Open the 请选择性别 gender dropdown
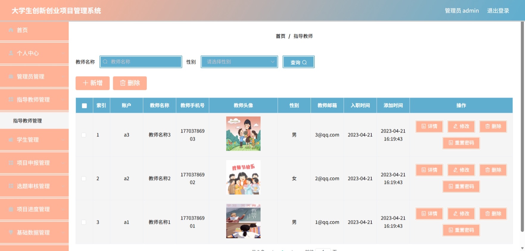 [239, 62]
